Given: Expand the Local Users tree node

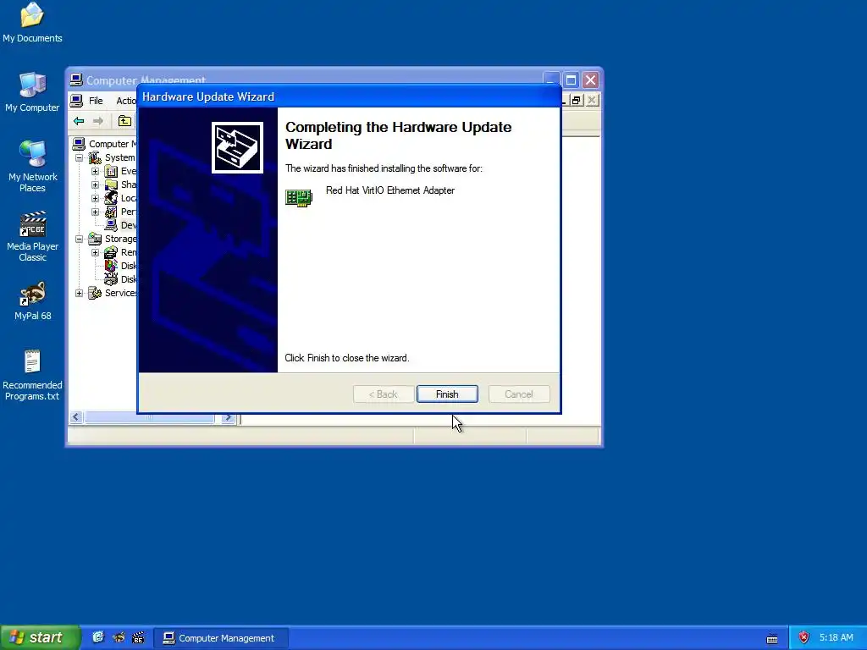Looking at the screenshot, I should [95, 198].
